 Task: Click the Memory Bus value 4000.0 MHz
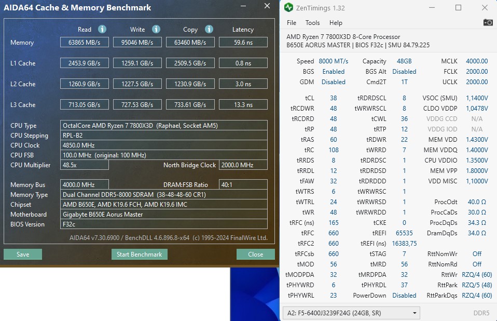[x=85, y=184]
